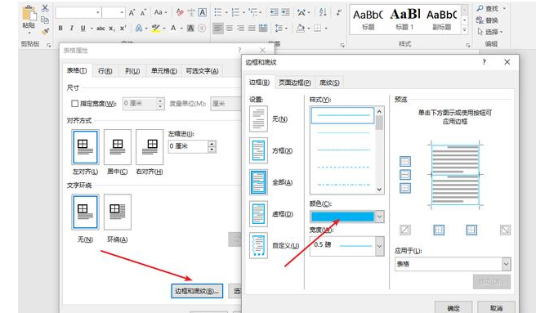Choose 环绕(A) text wrapping option
536x313 pixels.
(118, 212)
